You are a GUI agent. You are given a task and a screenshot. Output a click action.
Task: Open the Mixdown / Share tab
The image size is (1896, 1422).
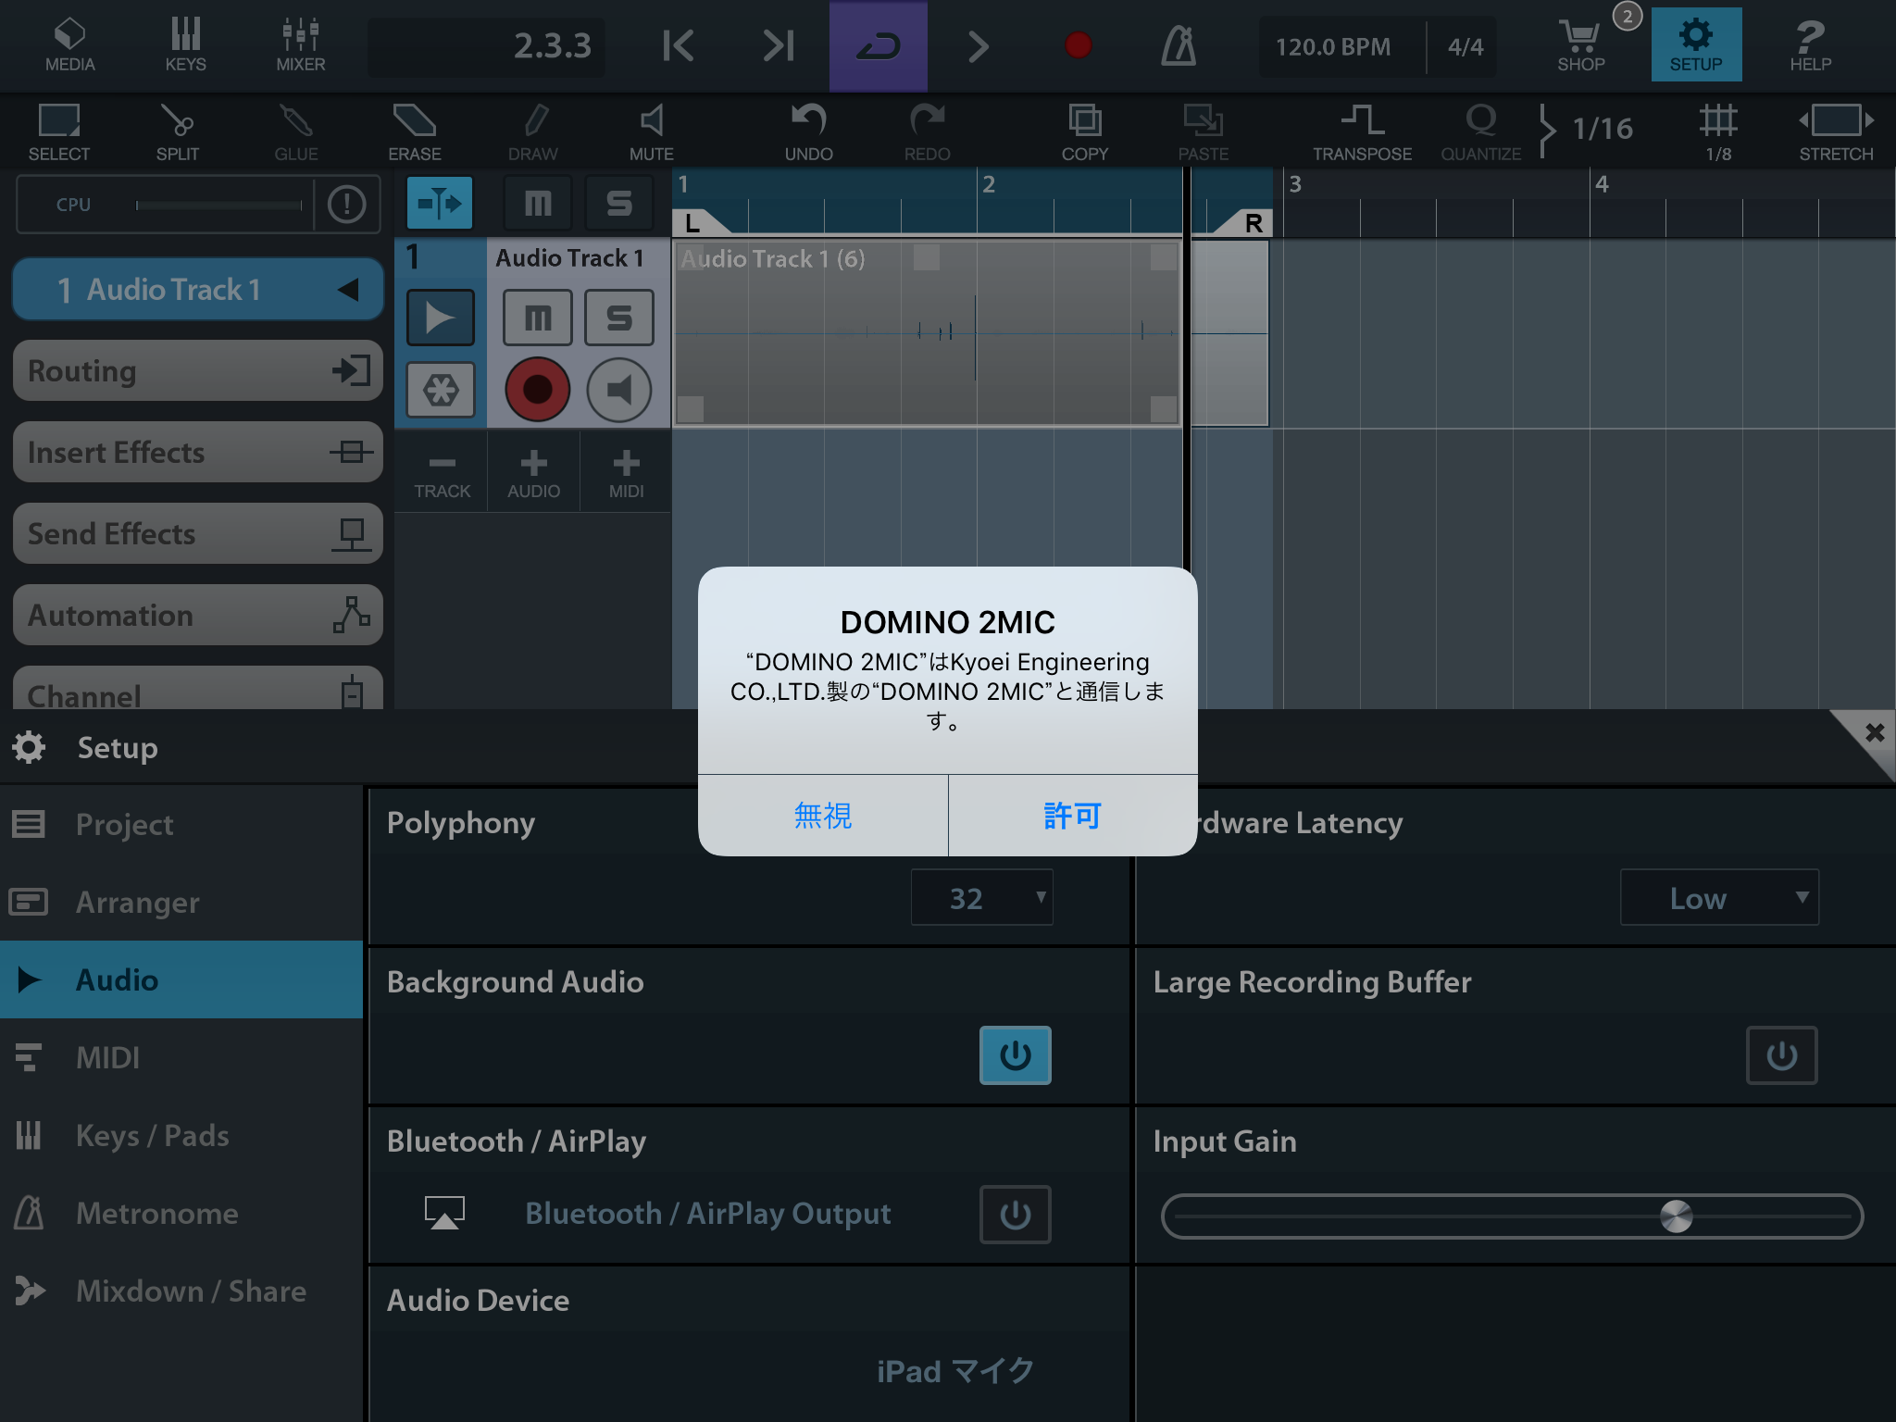click(181, 1291)
